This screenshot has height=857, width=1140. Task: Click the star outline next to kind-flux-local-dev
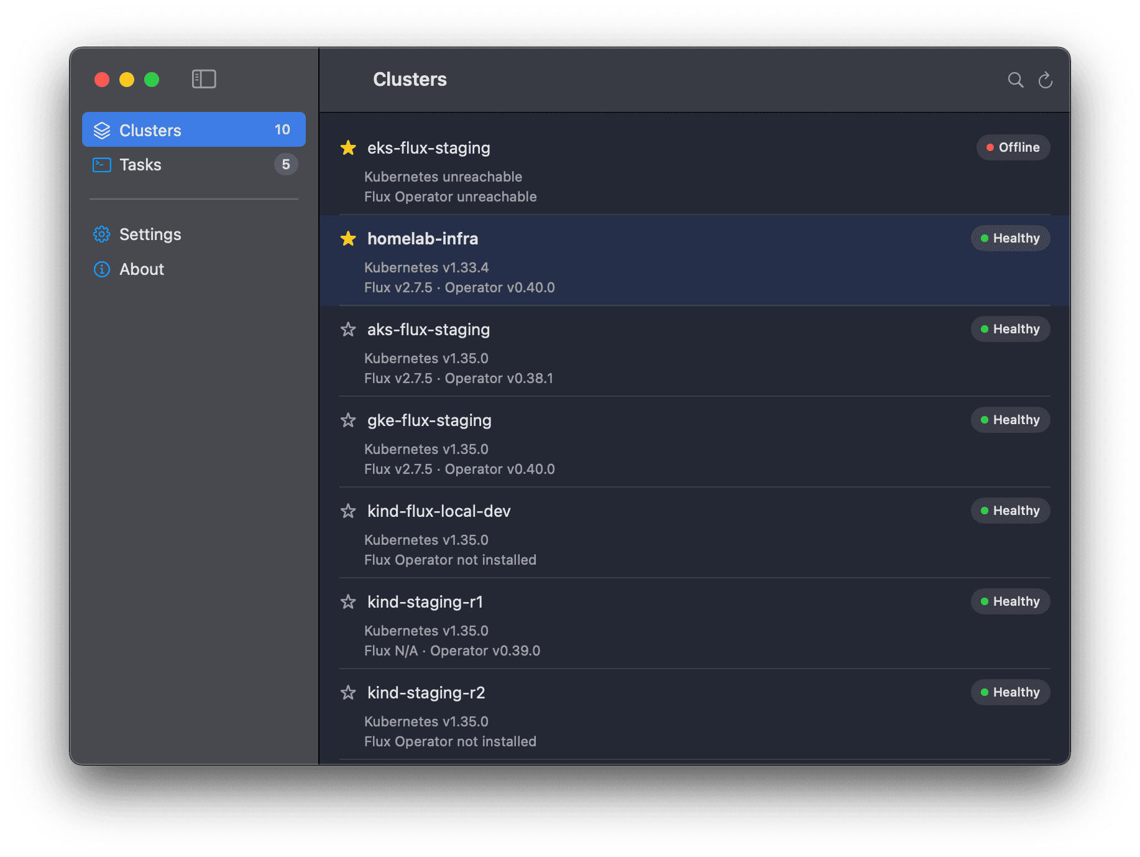click(348, 511)
